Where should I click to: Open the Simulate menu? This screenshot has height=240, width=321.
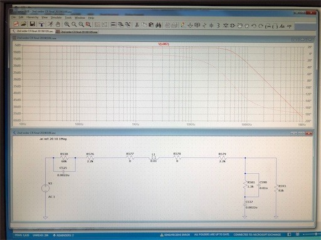tap(56, 17)
